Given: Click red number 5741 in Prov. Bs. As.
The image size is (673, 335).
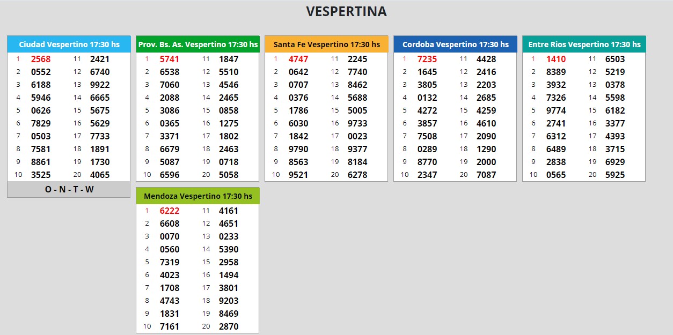Looking at the screenshot, I should coord(170,59).
